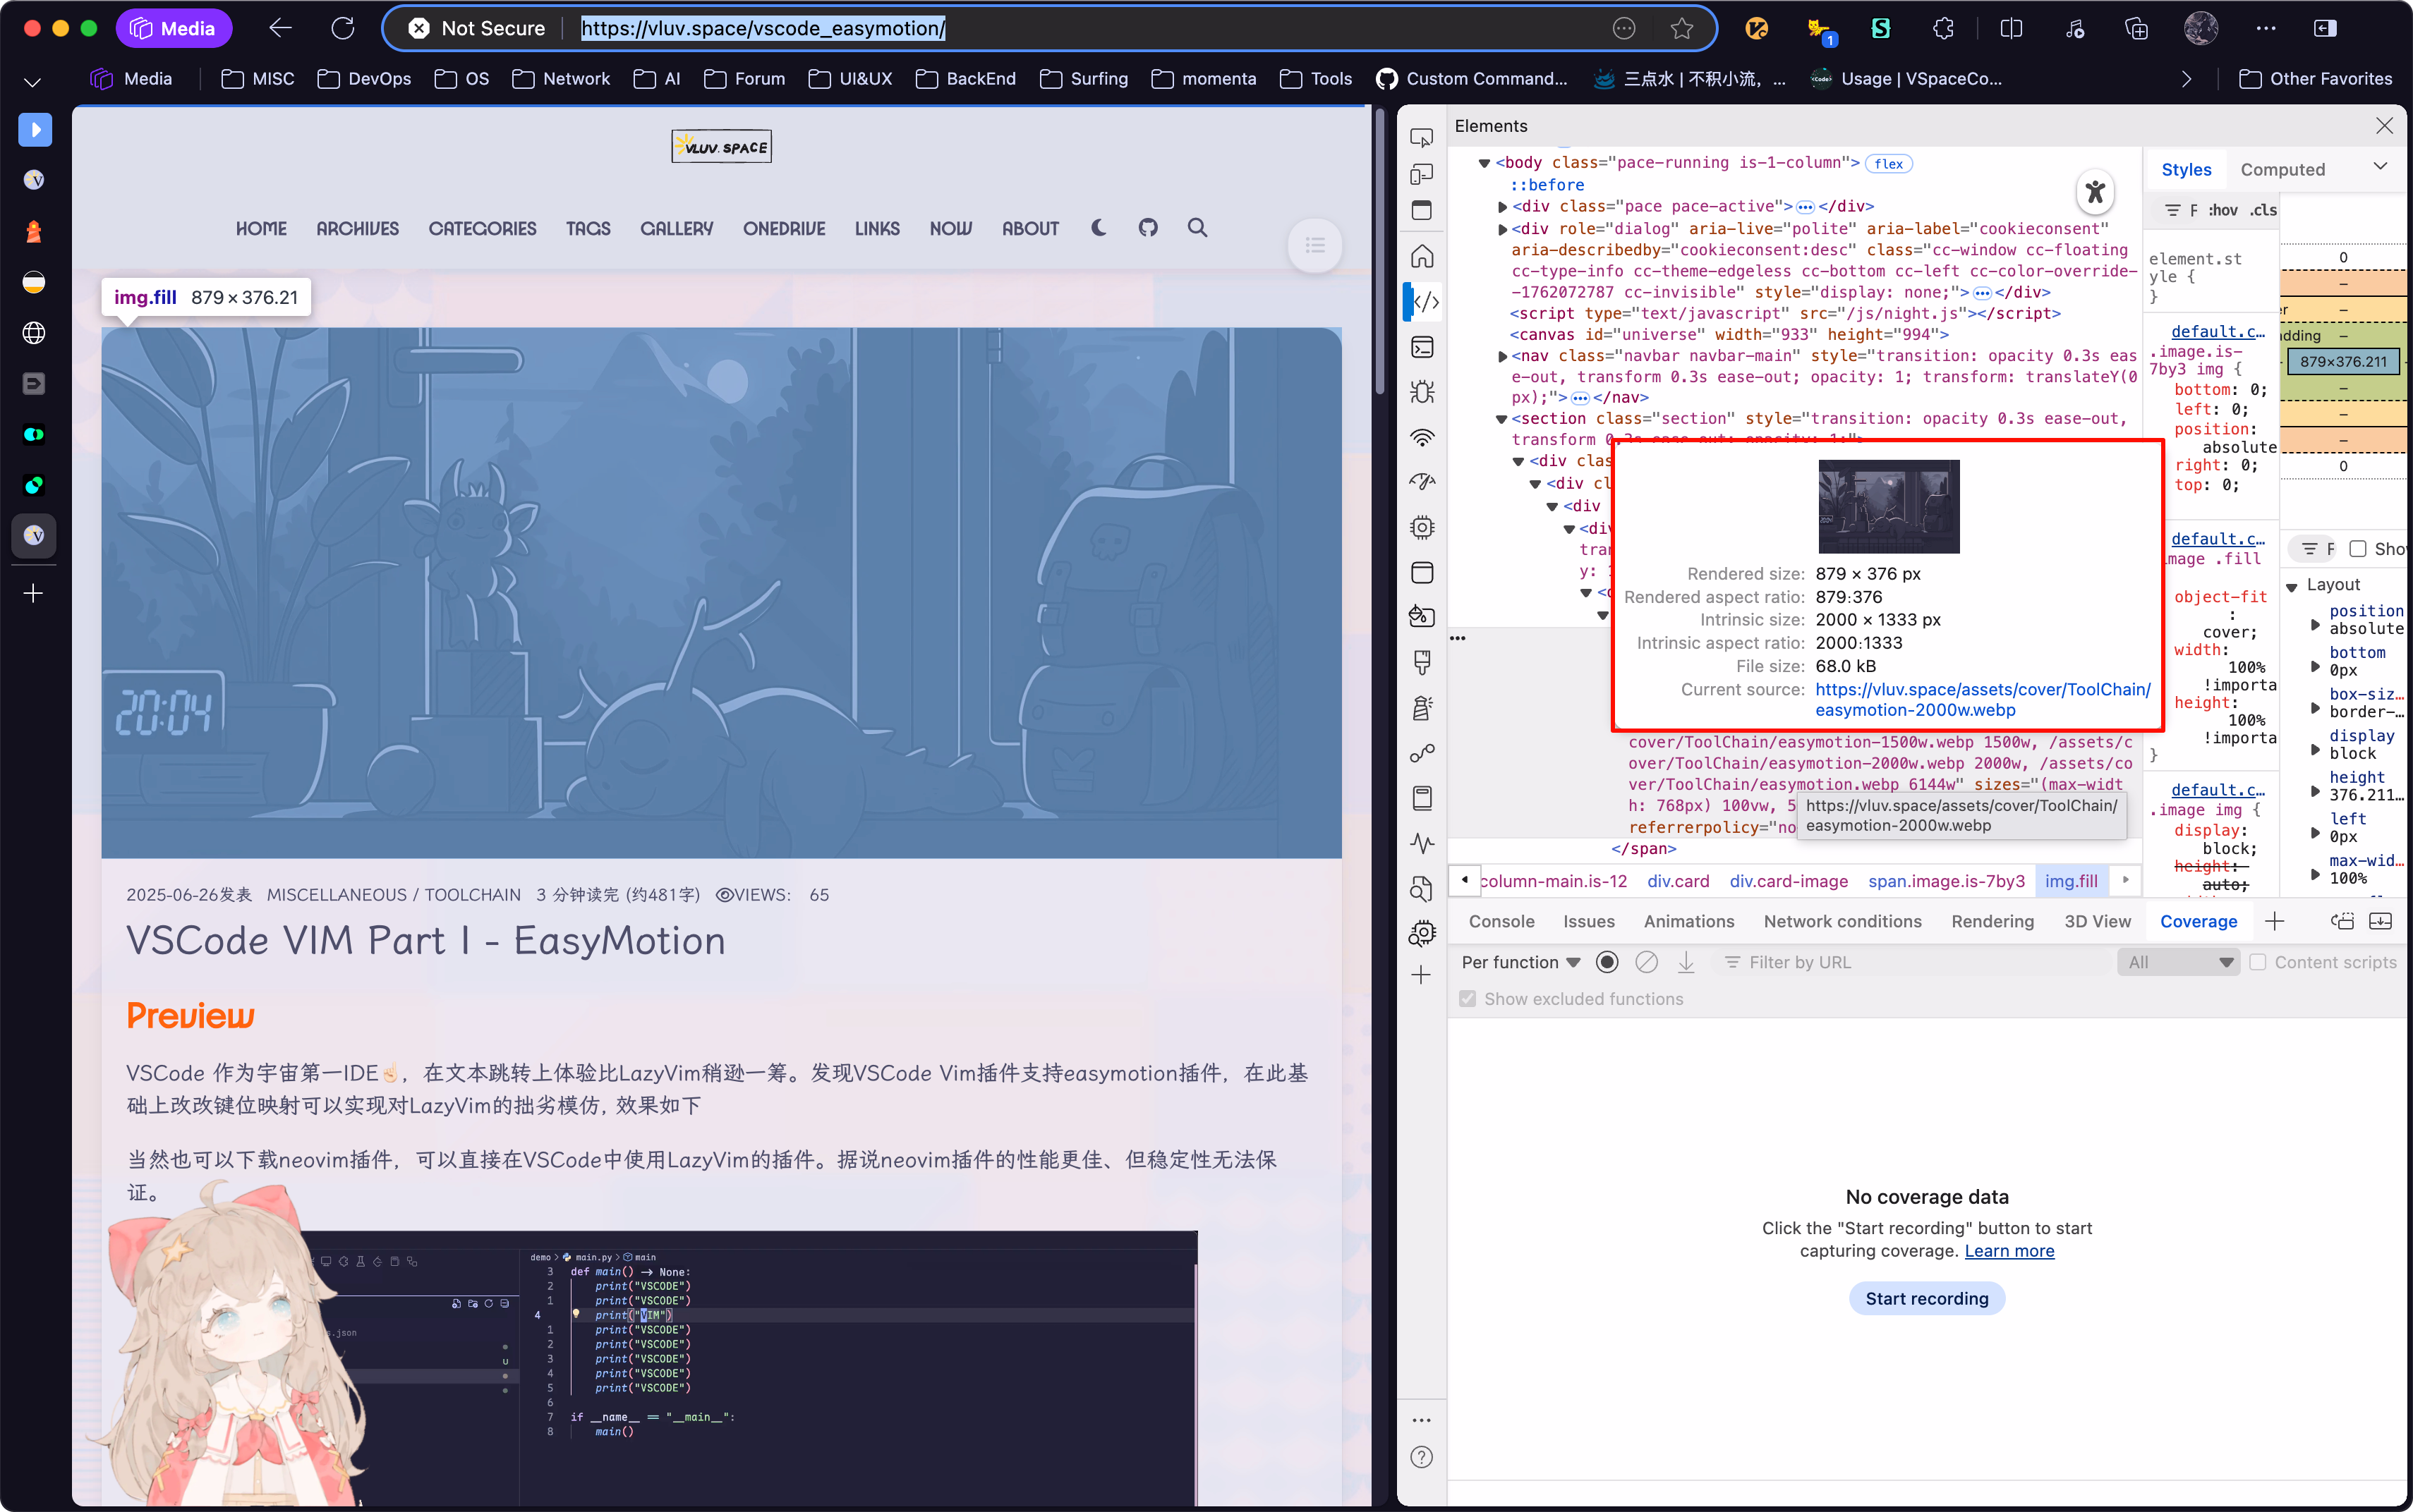Open the Lighthouse tool

point(1422,708)
